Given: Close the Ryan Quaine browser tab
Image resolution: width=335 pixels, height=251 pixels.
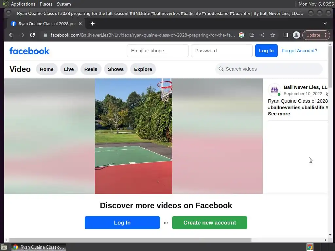Looking at the screenshot, I should tap(80, 24).
